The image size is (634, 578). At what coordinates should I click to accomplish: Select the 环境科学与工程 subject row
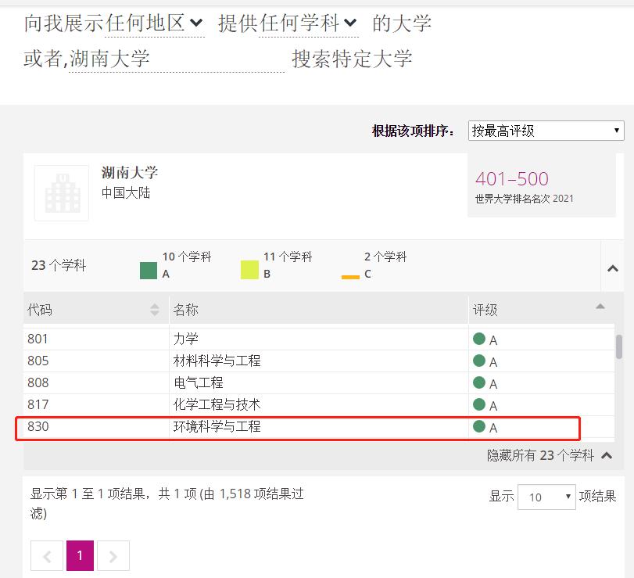tap(319, 426)
